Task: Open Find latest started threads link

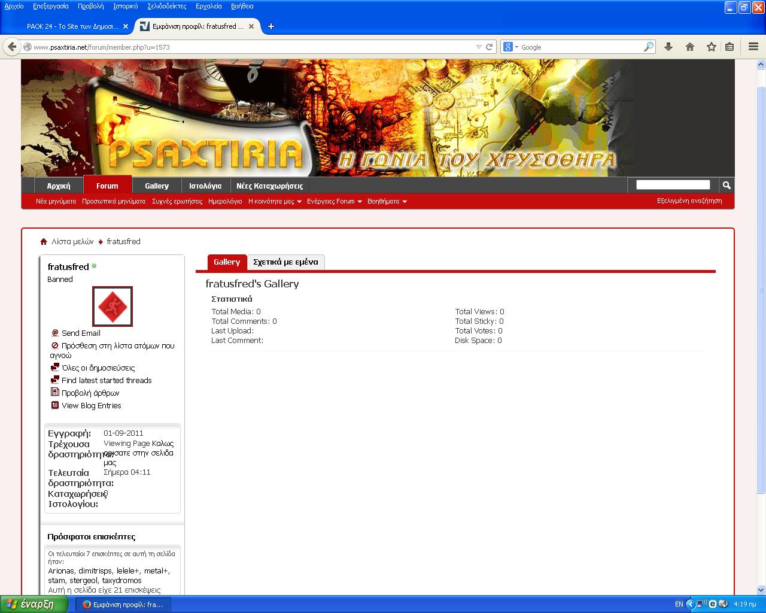Action: 107,381
